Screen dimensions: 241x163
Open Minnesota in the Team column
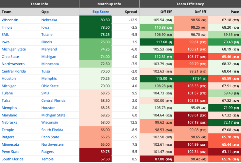[10, 145]
